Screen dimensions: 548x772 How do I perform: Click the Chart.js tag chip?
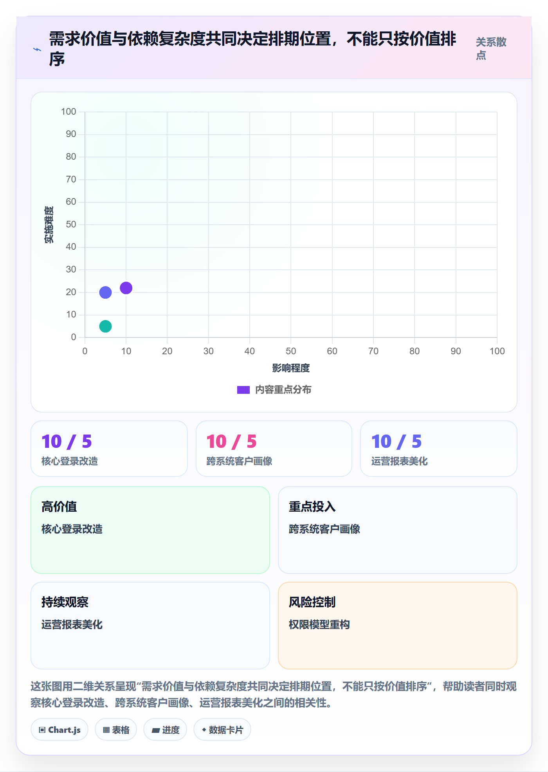click(59, 730)
